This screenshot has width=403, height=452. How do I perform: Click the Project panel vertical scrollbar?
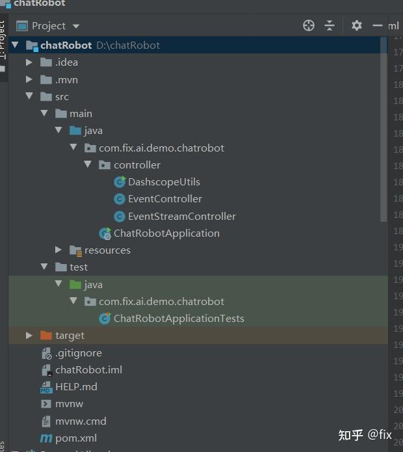tap(383, 130)
